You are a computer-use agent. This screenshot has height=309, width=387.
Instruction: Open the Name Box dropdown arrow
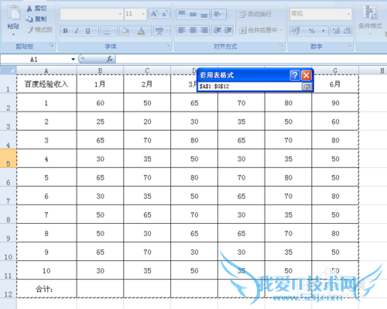73,60
